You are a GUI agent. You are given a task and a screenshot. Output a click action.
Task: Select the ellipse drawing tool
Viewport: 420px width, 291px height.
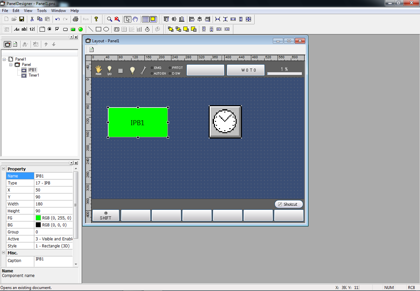pyautogui.click(x=106, y=29)
